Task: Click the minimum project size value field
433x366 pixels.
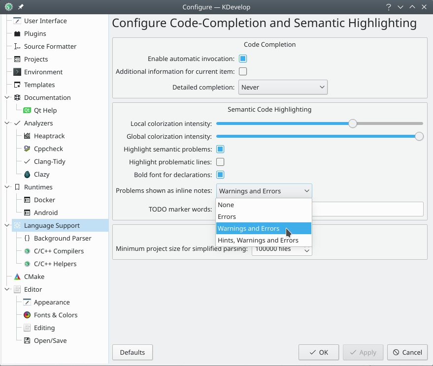Action: click(277, 250)
